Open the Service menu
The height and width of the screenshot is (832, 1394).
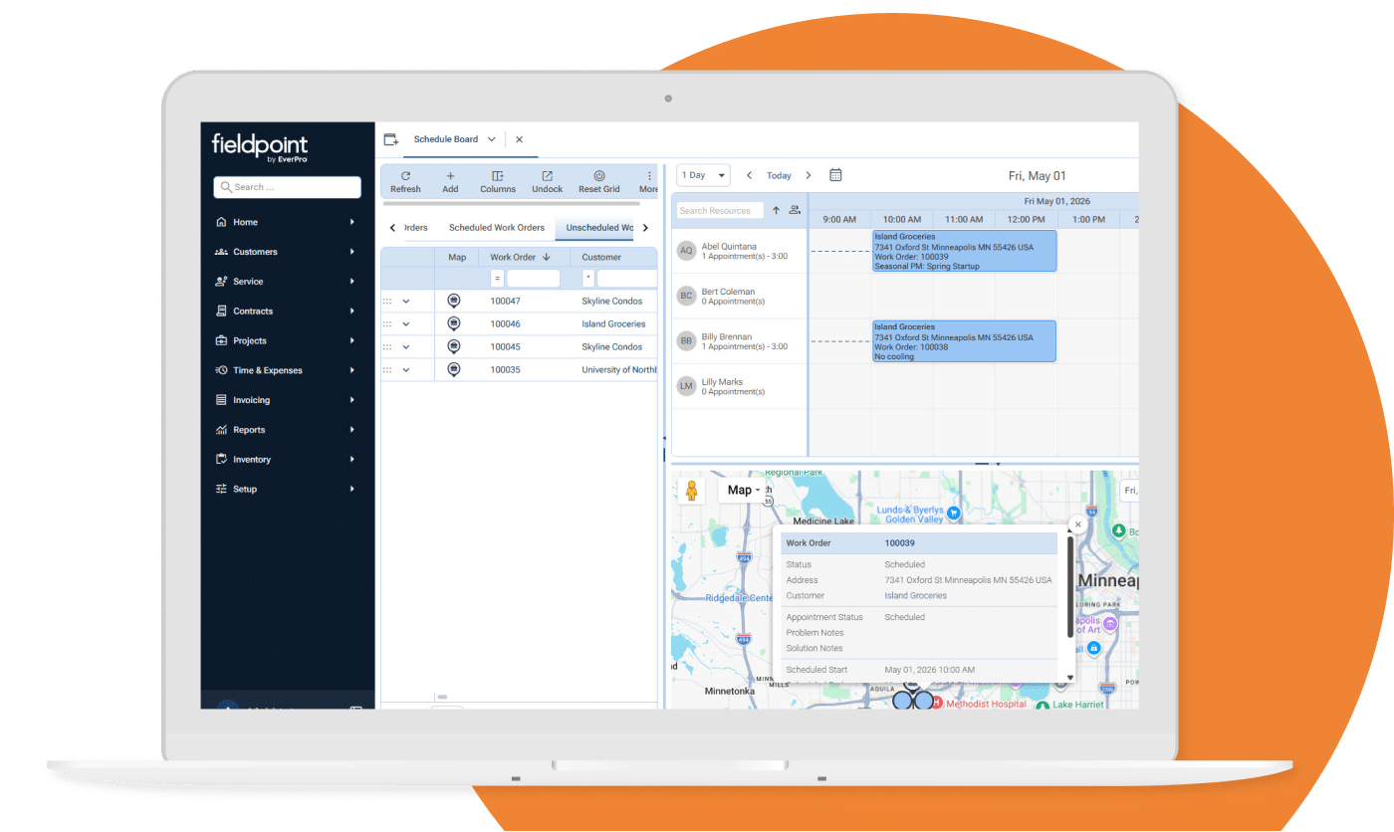point(287,282)
